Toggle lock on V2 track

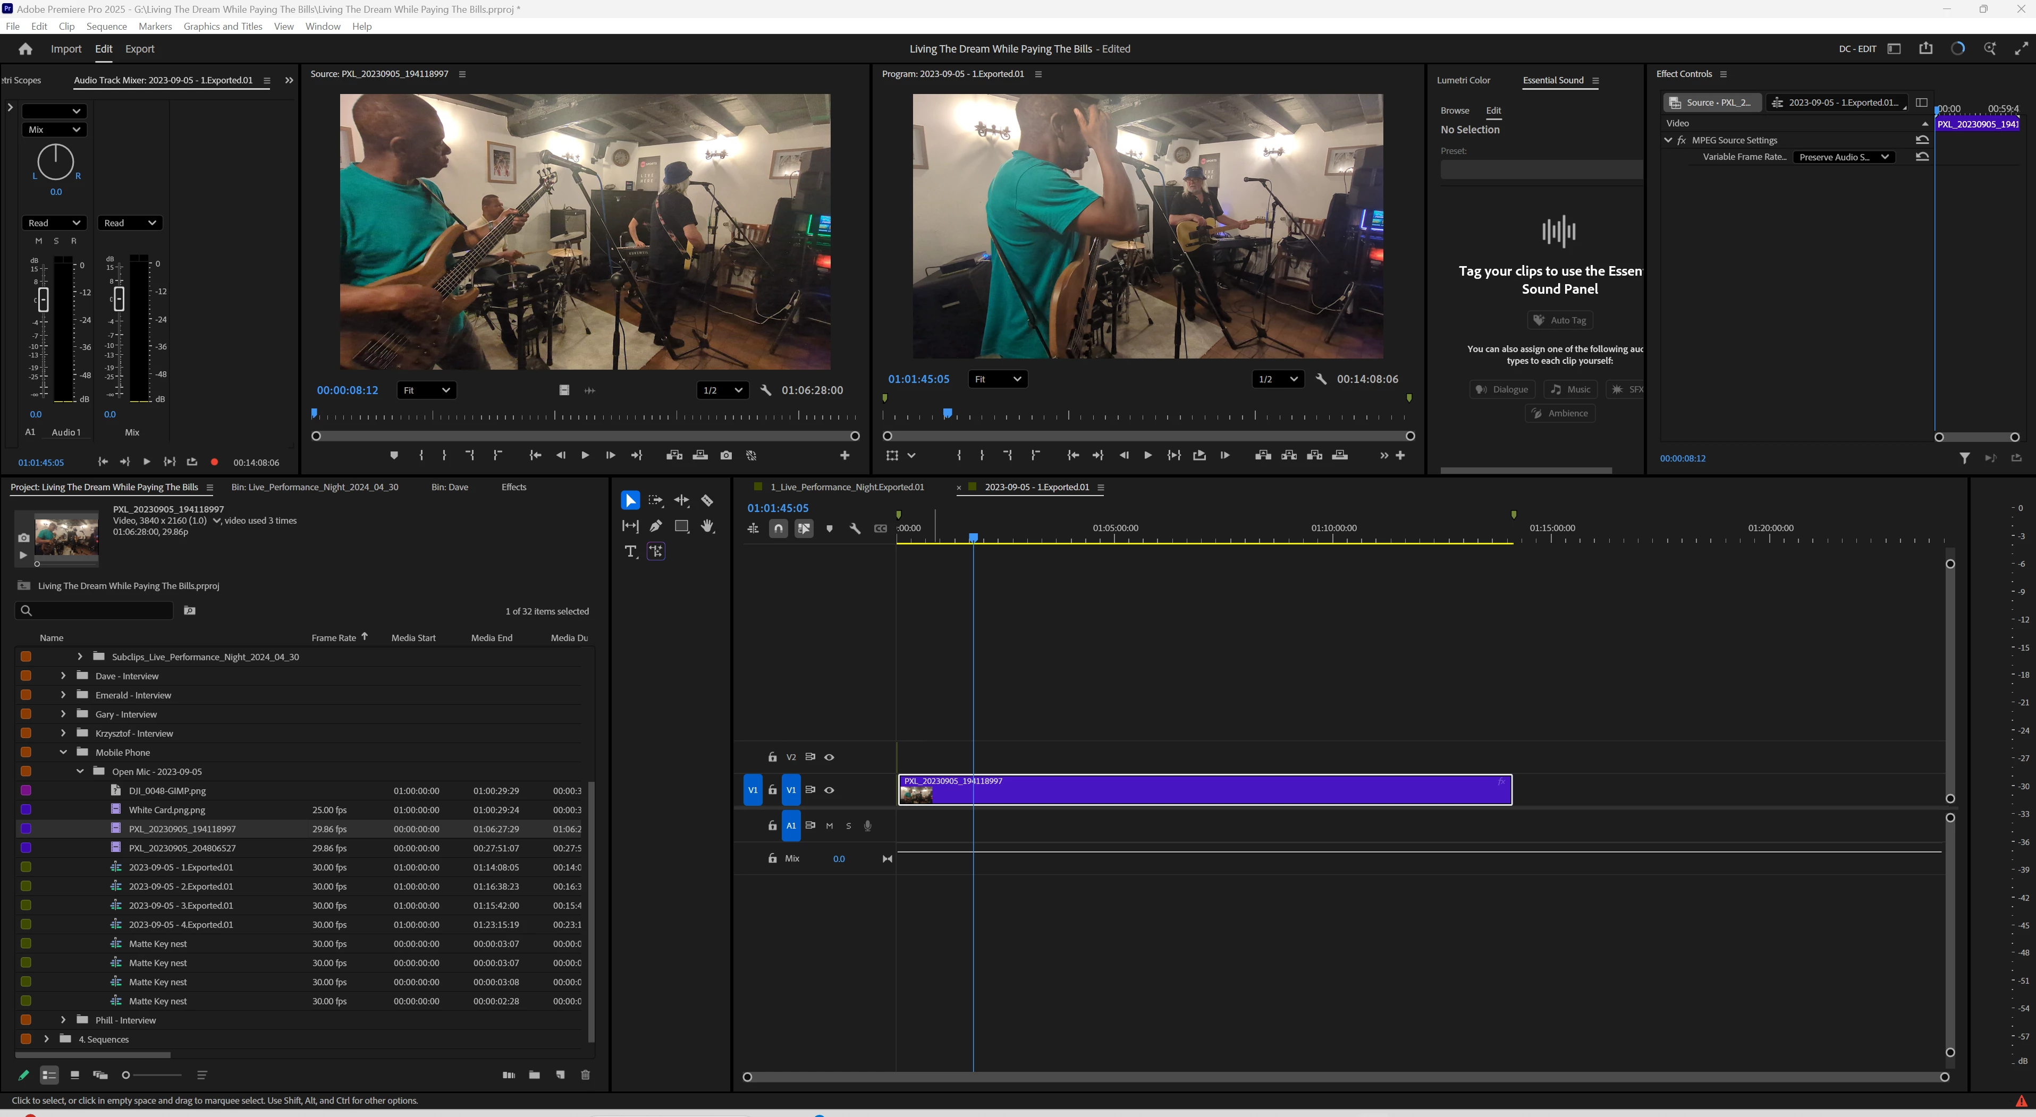[772, 757]
